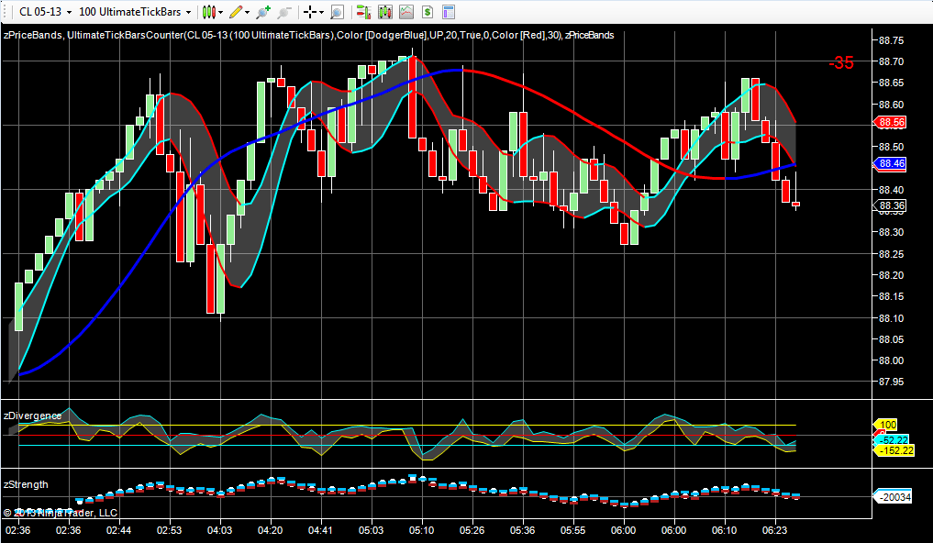
Task: Click the data box magnifier icon
Action: [x=337, y=12]
